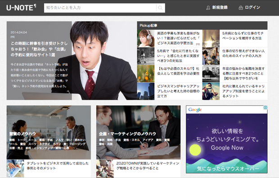Click the 新規登録 user icon
This screenshot has height=178, width=279.
coord(208,8)
